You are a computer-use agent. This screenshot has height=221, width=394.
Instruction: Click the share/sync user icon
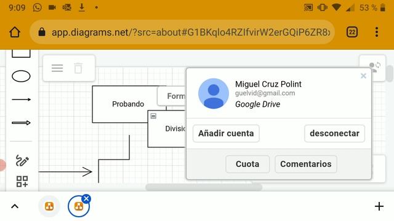click(374, 67)
